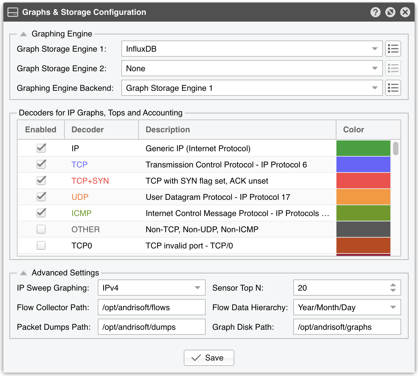The height and width of the screenshot is (376, 418).
Task: Uncheck the ICMP decoder
Action: coord(41,213)
